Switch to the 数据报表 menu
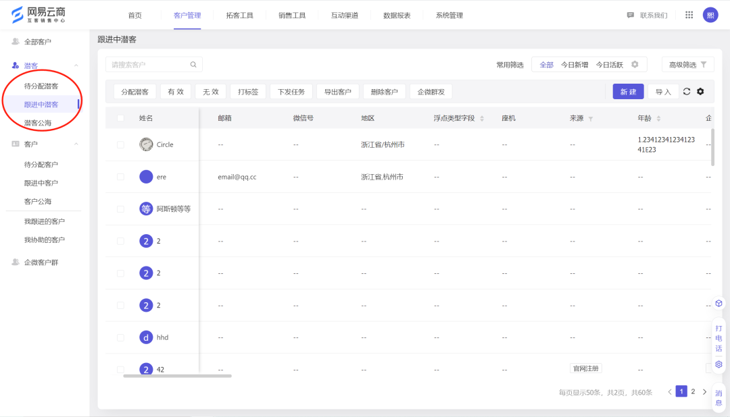730x417 pixels. click(x=397, y=14)
